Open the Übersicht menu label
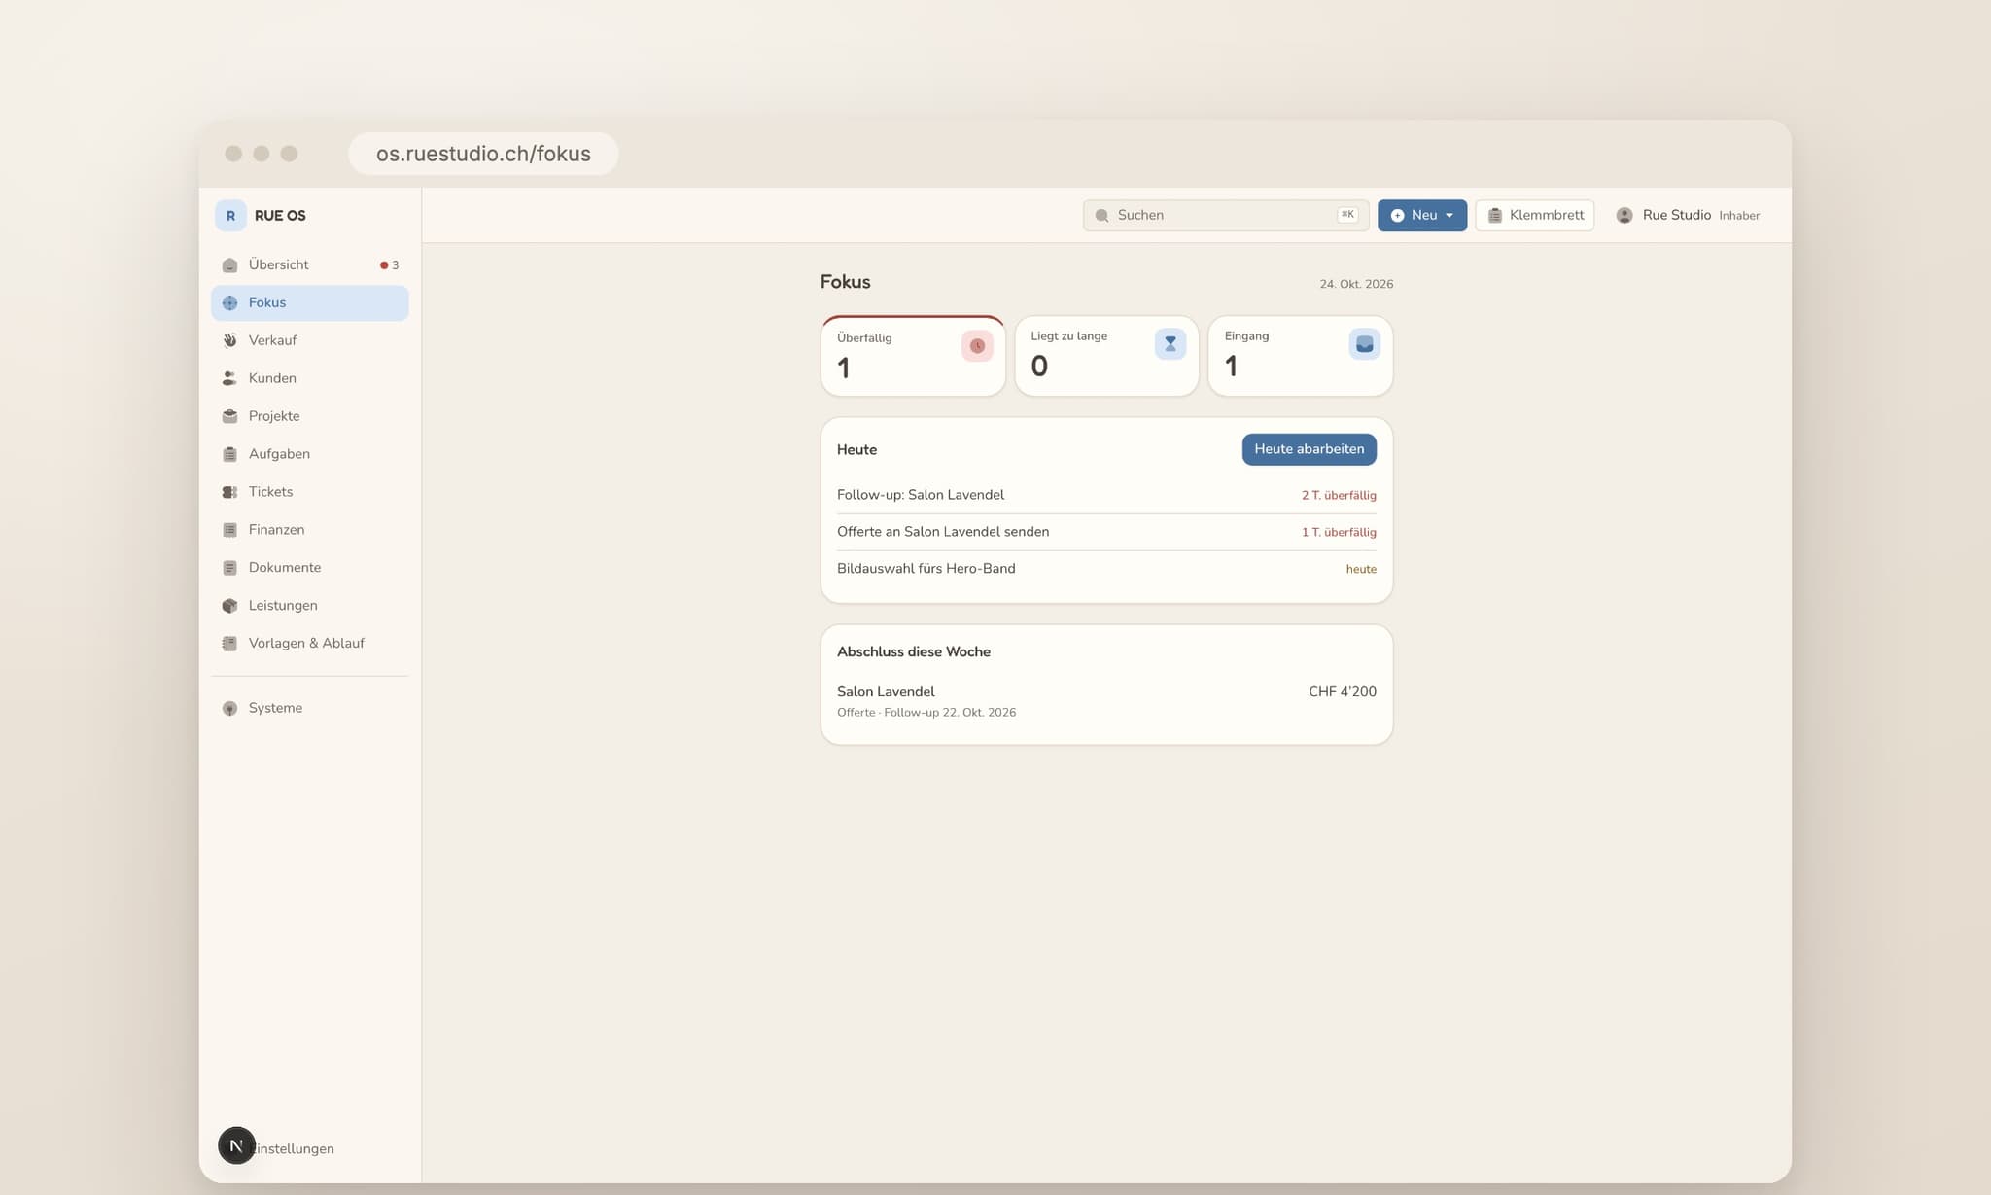This screenshot has width=1991, height=1195. pos(278,265)
